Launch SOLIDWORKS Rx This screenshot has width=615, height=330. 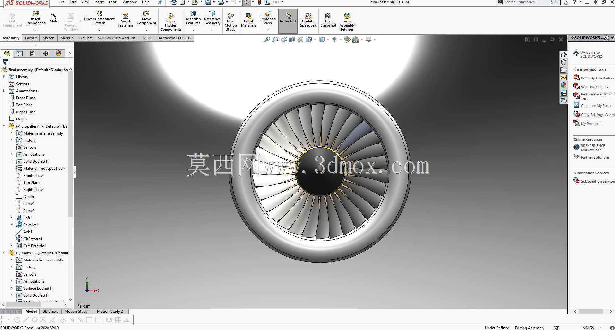pyautogui.click(x=591, y=87)
